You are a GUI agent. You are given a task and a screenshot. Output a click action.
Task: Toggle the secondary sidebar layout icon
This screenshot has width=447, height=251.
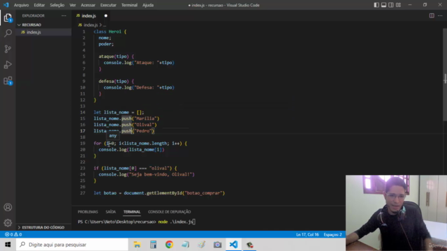[391, 5]
